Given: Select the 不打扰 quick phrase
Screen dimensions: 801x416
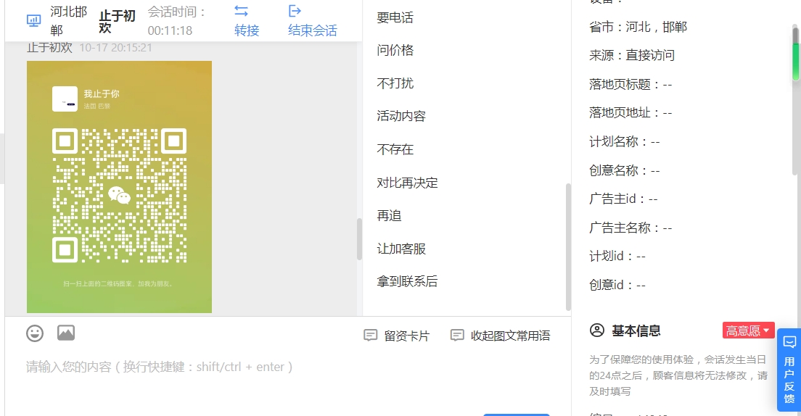Looking at the screenshot, I should coord(395,83).
